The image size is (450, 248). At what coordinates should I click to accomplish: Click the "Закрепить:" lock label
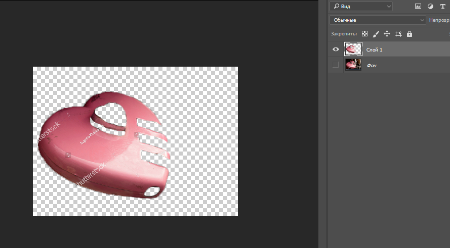click(344, 34)
